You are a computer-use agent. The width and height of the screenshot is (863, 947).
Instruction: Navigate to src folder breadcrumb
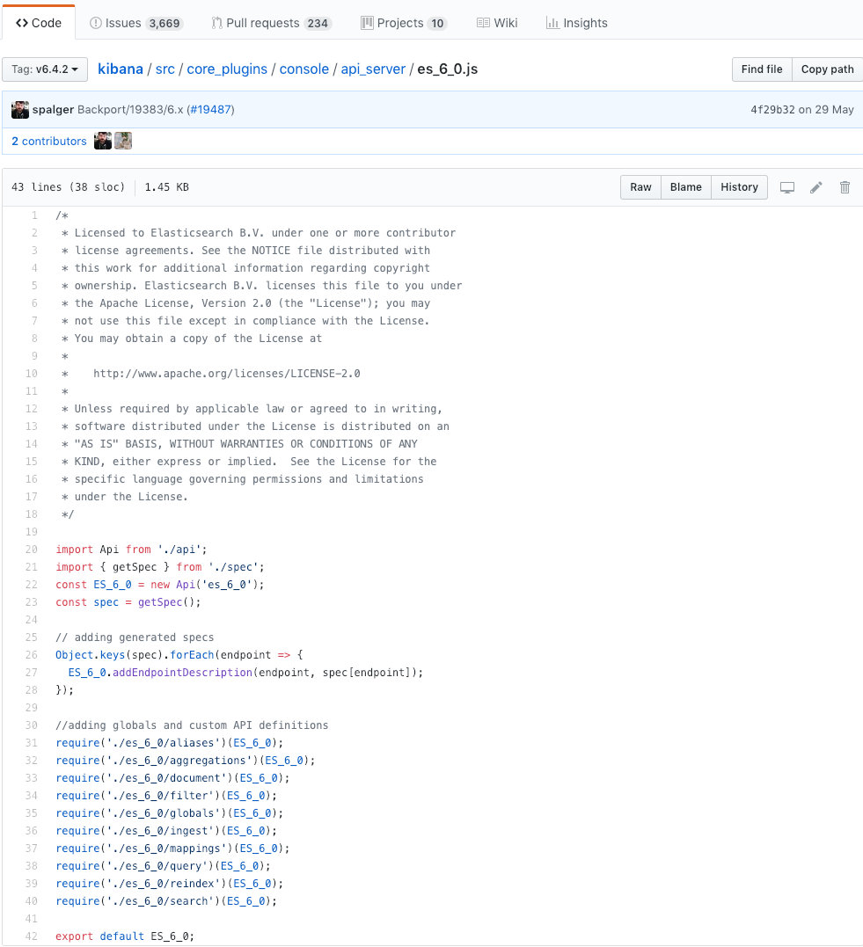165,69
